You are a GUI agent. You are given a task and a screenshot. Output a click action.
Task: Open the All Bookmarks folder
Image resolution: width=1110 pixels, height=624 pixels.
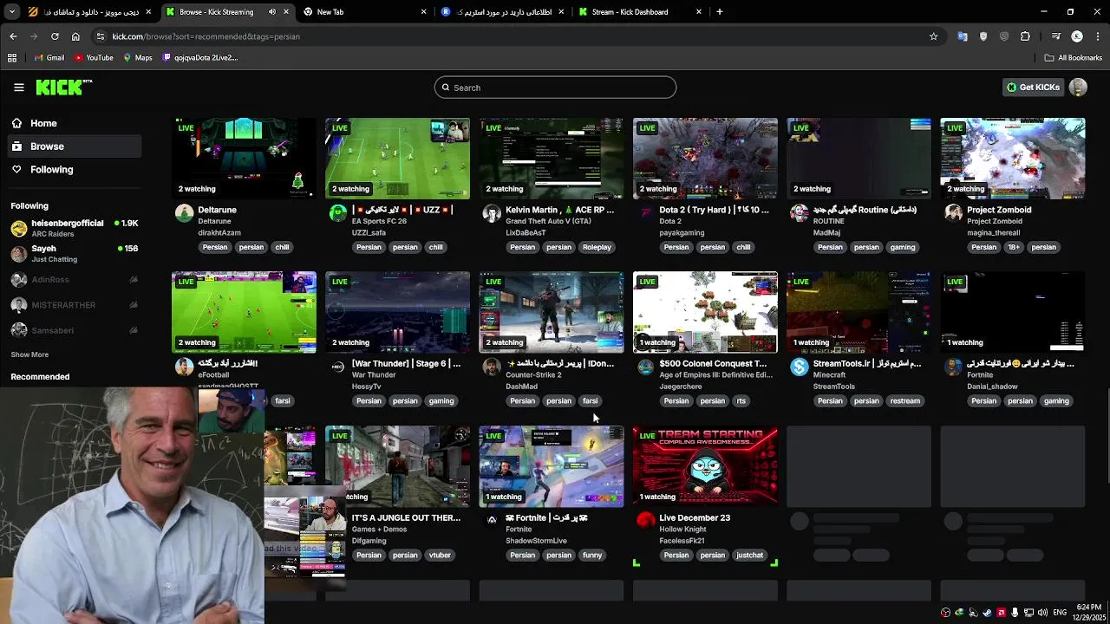(x=1074, y=58)
